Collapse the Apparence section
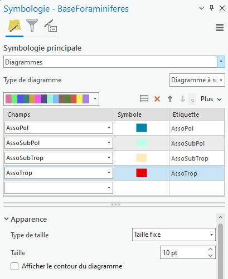This screenshot has width=228, height=279. 6,219
